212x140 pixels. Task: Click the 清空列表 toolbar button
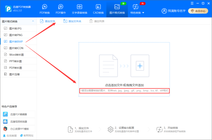[97, 21]
